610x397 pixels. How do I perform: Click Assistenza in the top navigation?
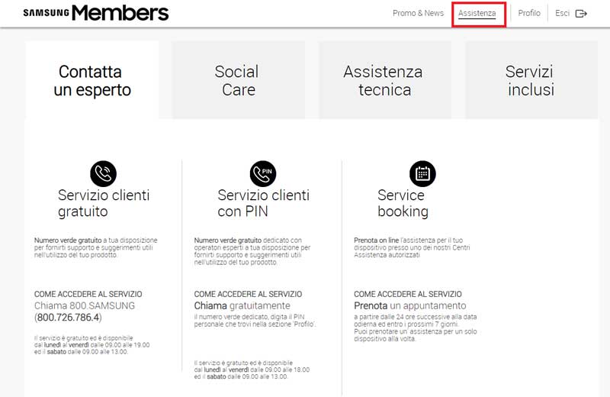[477, 14]
